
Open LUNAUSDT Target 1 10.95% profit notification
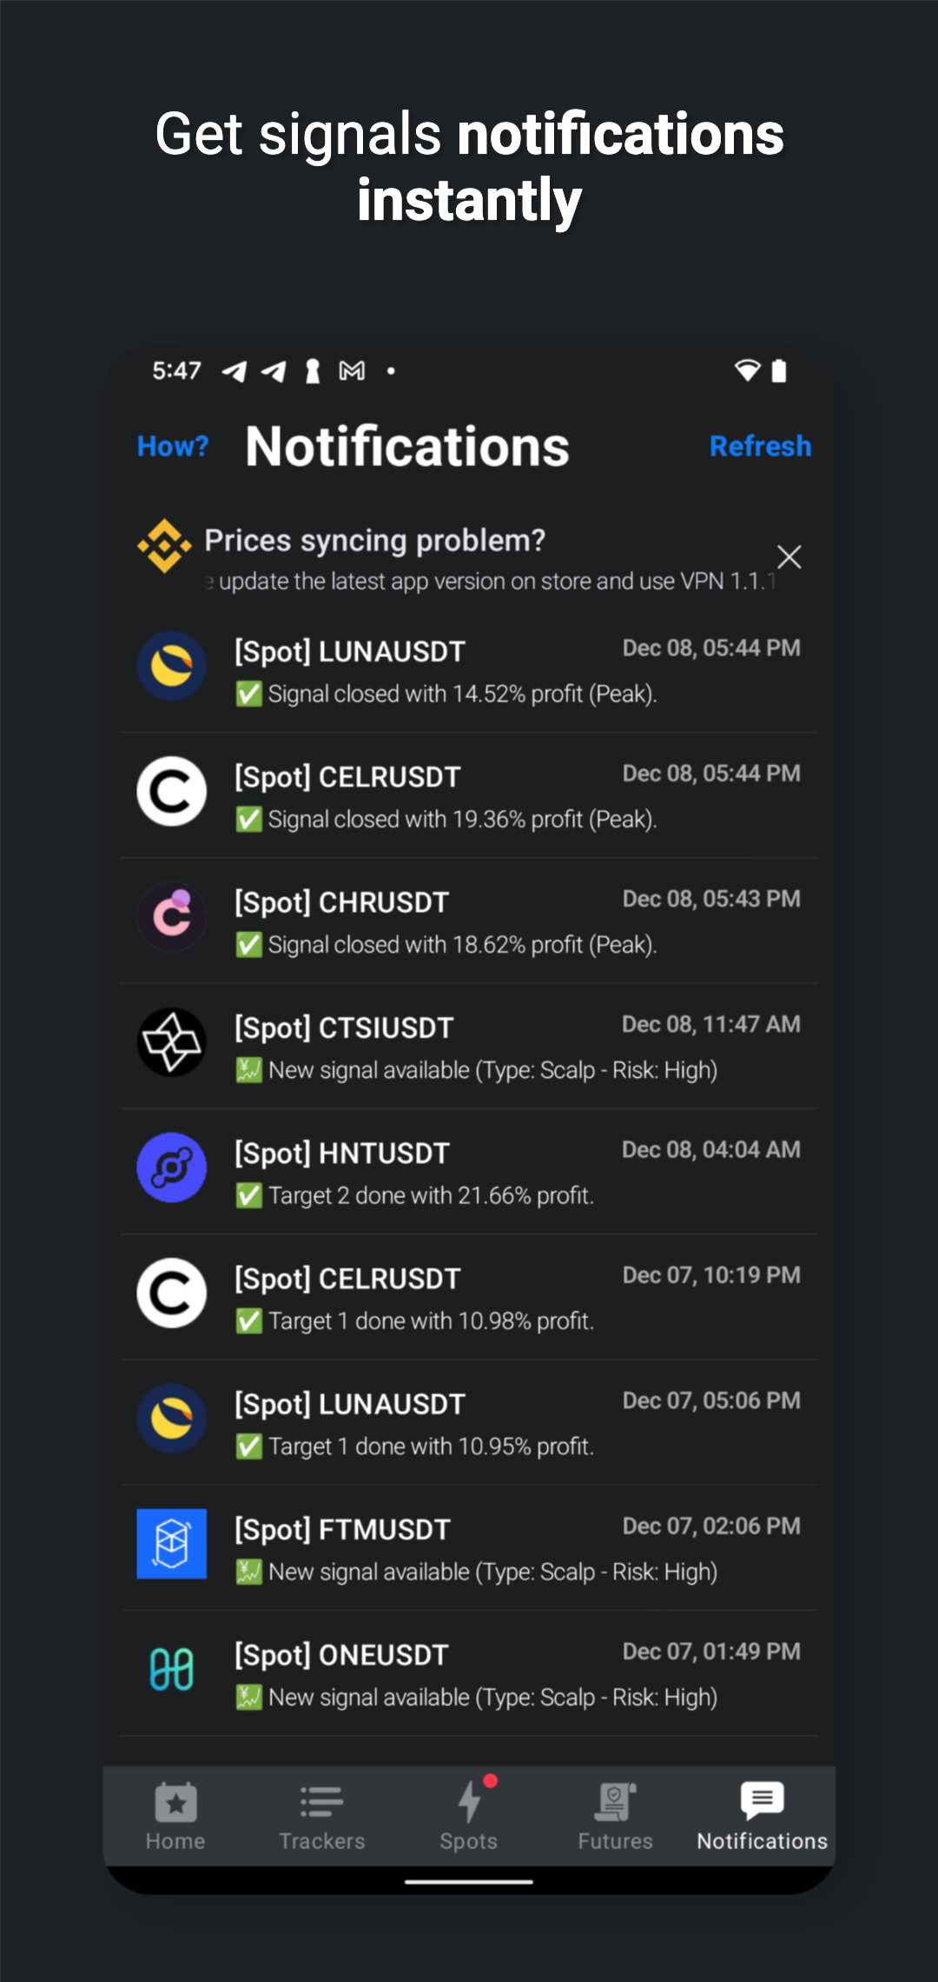(x=469, y=1423)
